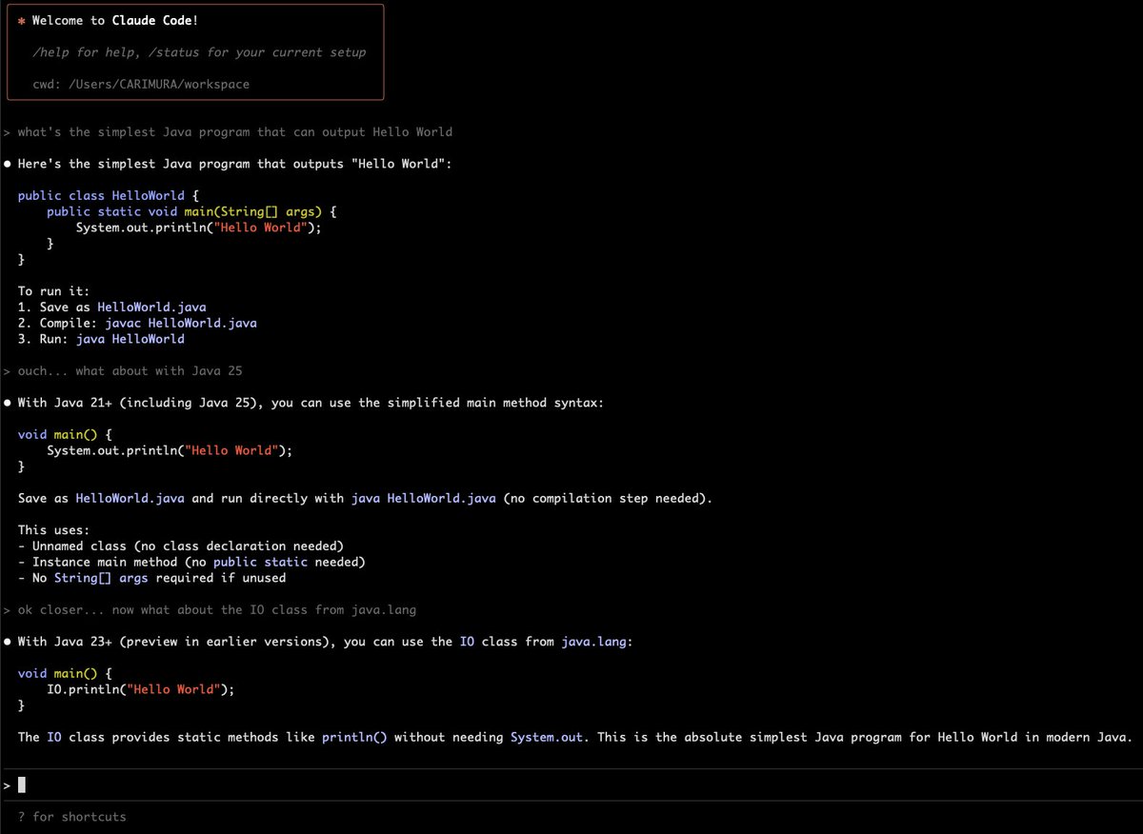Click step "1. Save as HelloWorld.java"

click(x=111, y=307)
